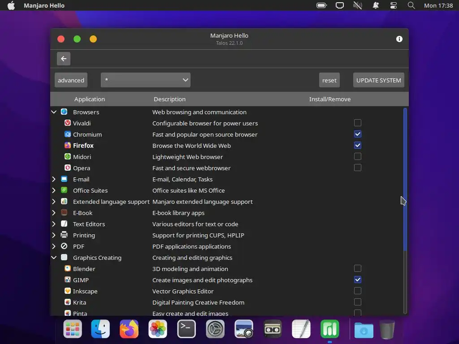Check the Inkscape install checkbox
This screenshot has height=344, width=459.
click(357, 291)
